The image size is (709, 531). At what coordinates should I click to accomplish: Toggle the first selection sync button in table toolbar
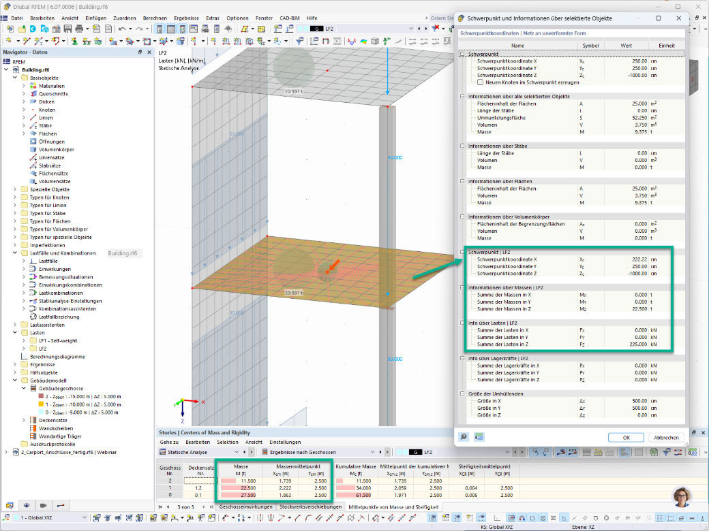point(535,452)
